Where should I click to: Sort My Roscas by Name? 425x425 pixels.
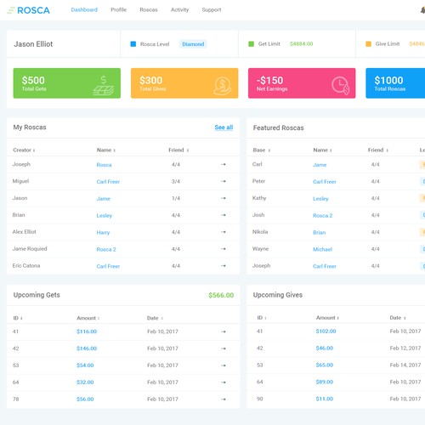coord(106,150)
